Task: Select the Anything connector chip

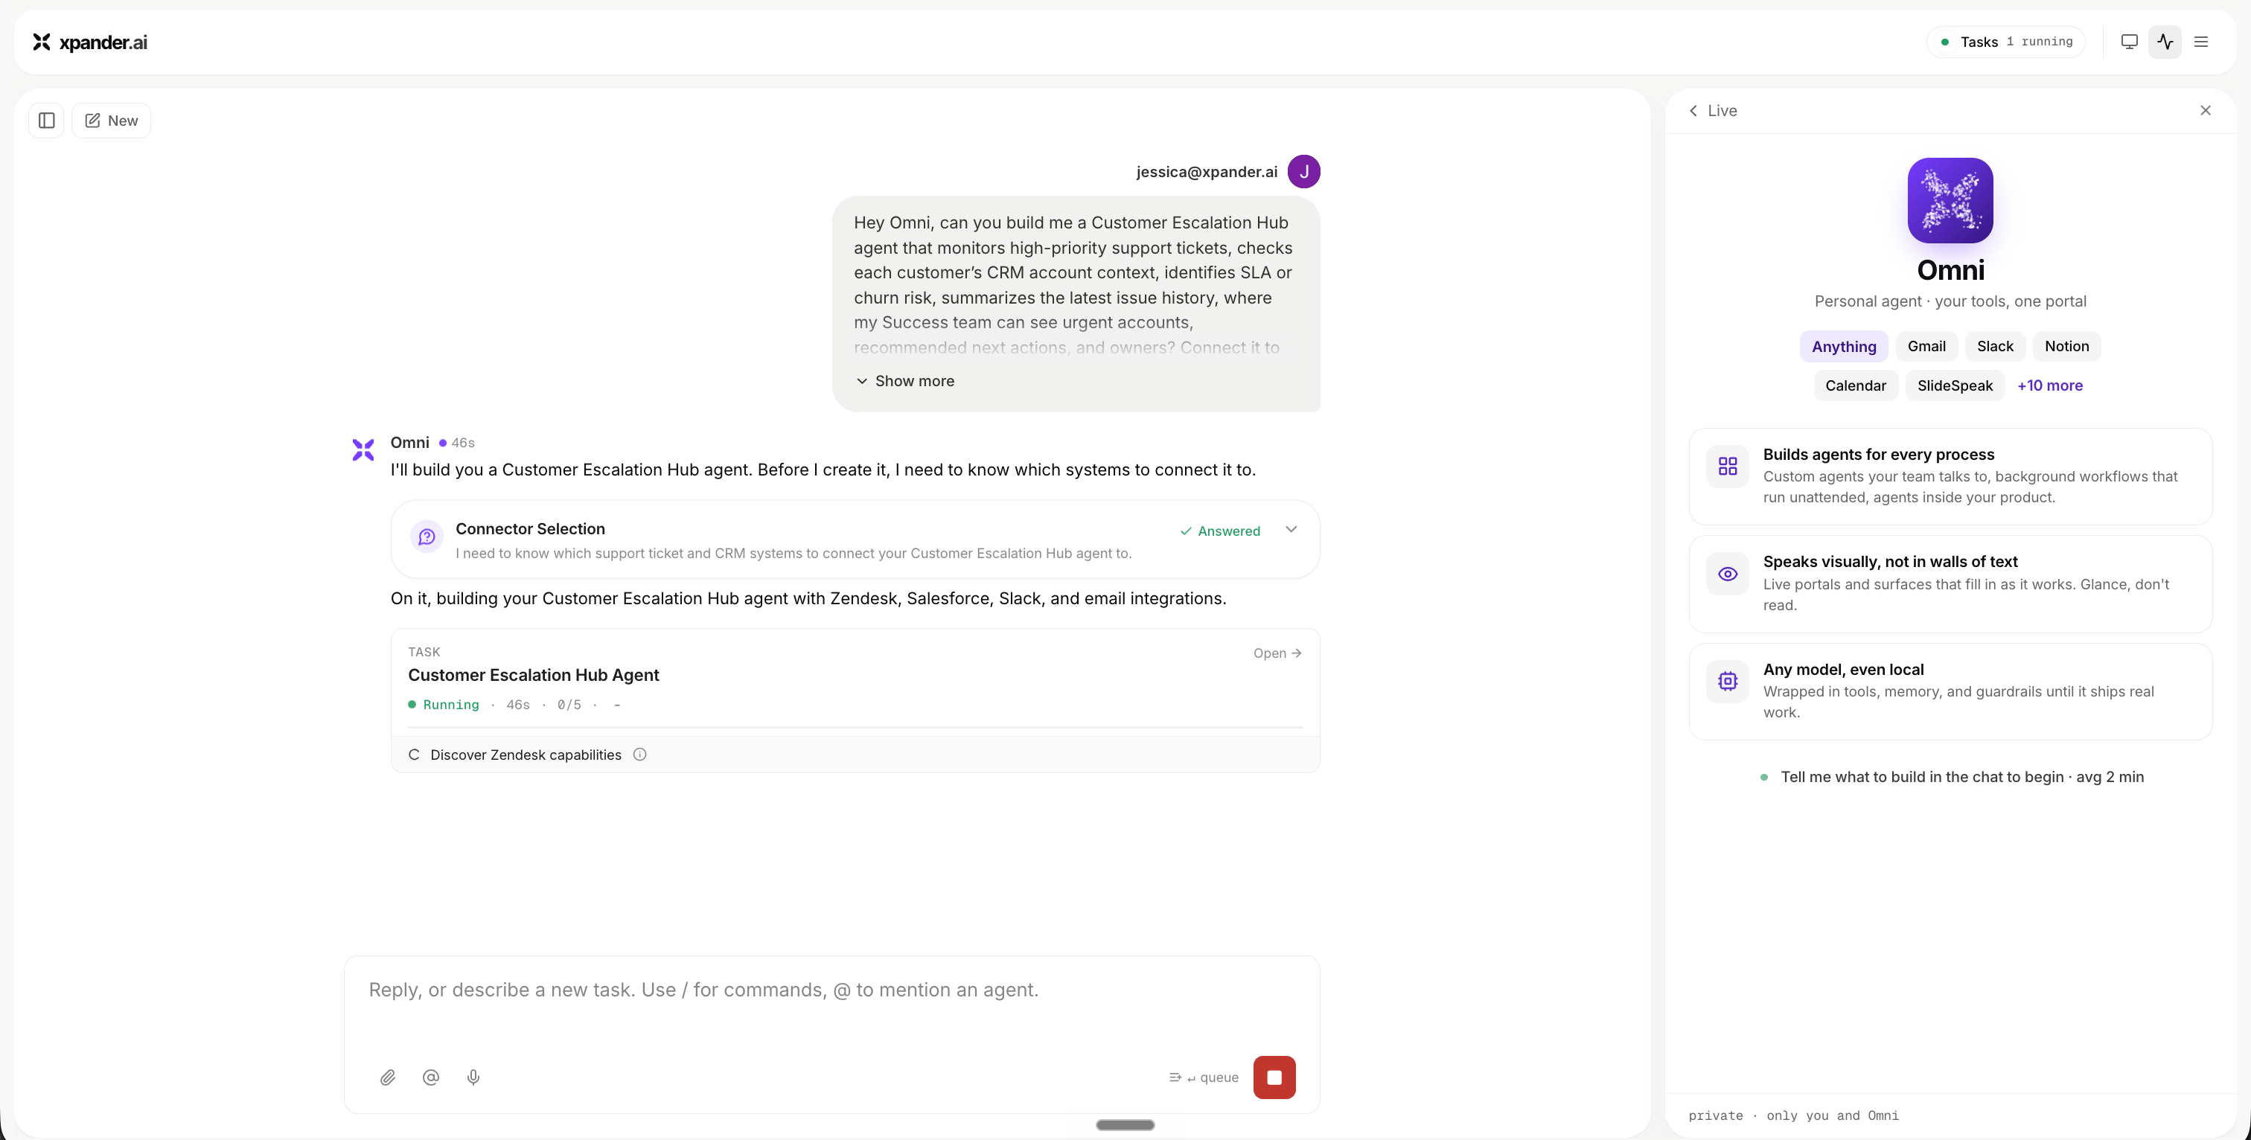Action: coord(1844,347)
